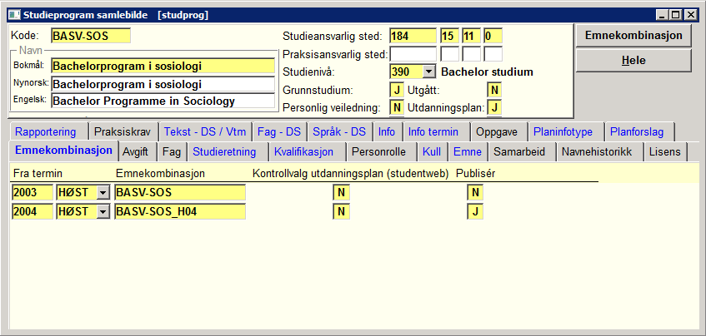This screenshot has width=706, height=336.
Task: Click the first empty Praksisansvarlig sted field
Action: tap(413, 54)
